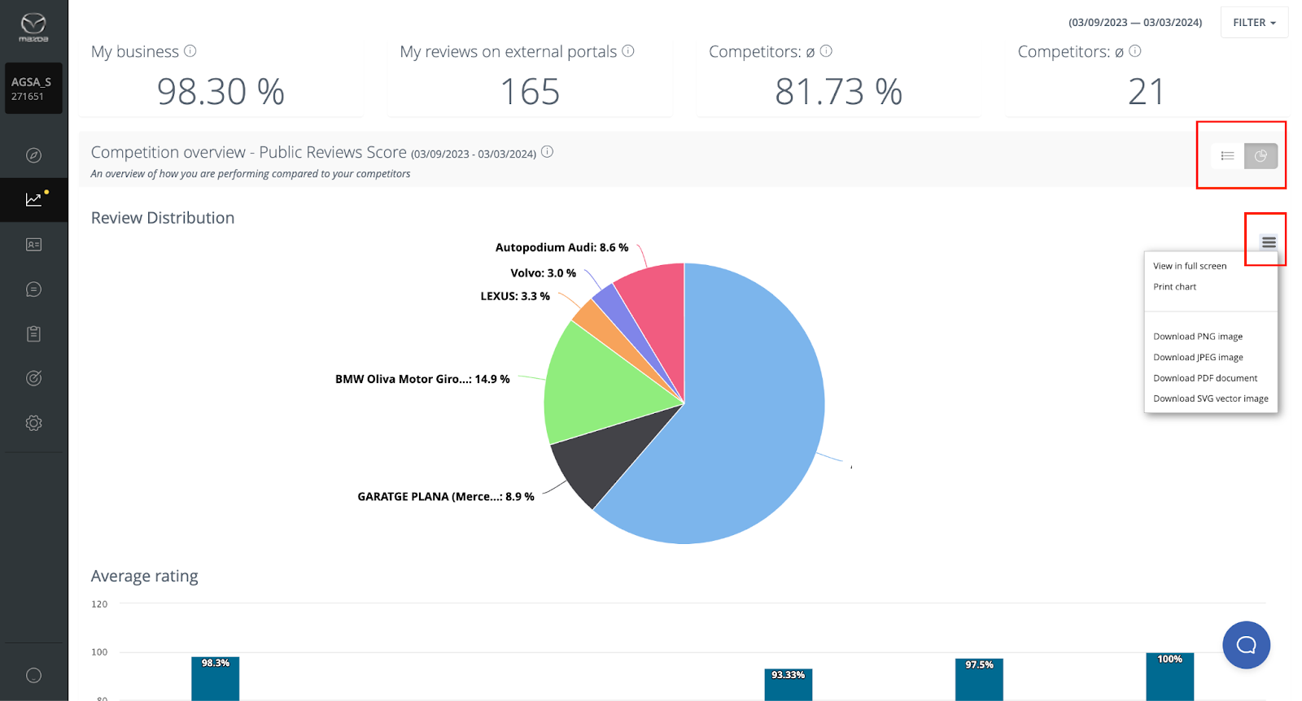Click info icon beside Competitors 81.73 %
Screen dimensions: 1302x701
click(x=826, y=50)
